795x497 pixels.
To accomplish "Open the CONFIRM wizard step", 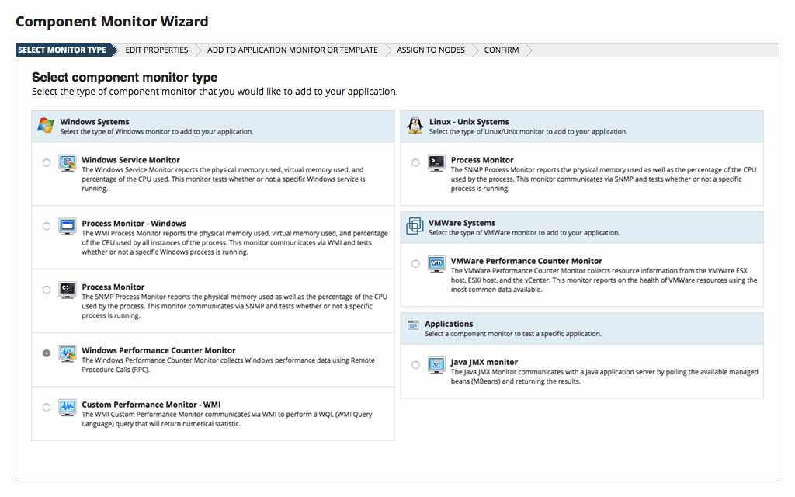I will (501, 50).
